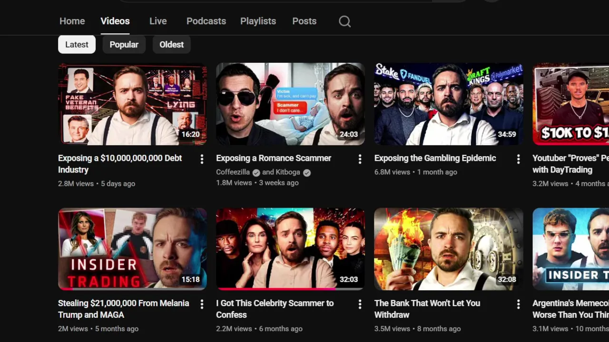
Task: Open Exposing a $10,000,000,000 Debt Industry thumbnail
Action: coord(132,104)
